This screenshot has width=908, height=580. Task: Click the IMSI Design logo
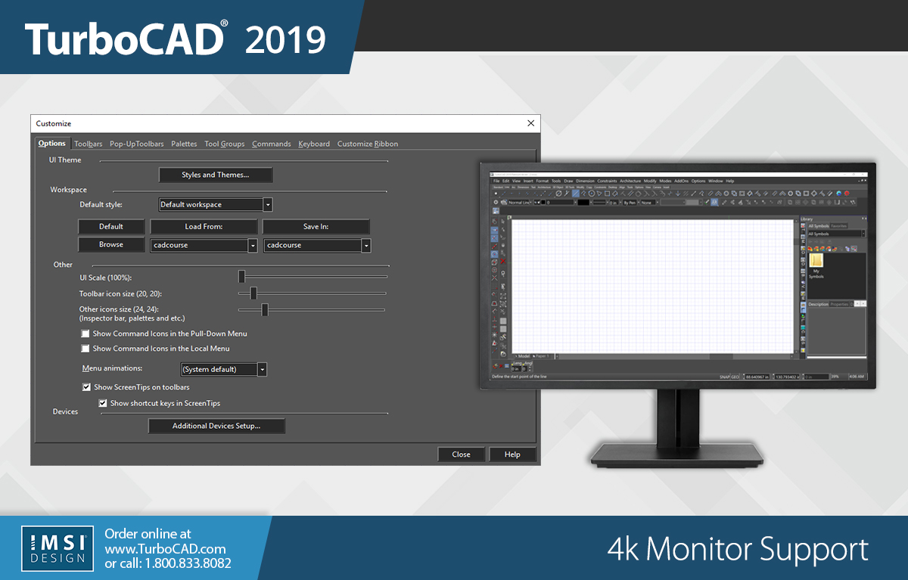point(58,547)
